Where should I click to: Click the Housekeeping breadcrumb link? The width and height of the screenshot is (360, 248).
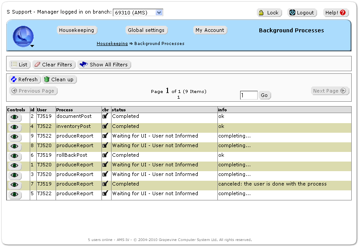[112, 44]
